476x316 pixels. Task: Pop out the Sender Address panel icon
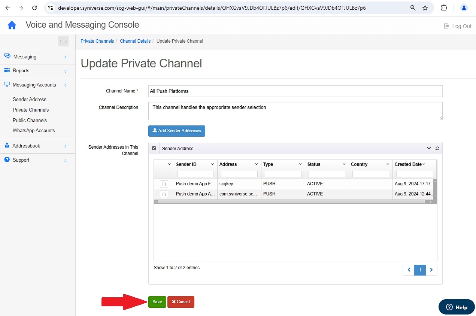(x=154, y=148)
